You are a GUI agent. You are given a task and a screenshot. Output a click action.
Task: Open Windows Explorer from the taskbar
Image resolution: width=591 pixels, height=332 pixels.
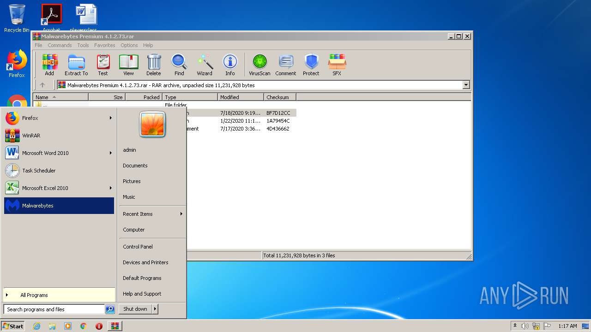tap(52, 326)
